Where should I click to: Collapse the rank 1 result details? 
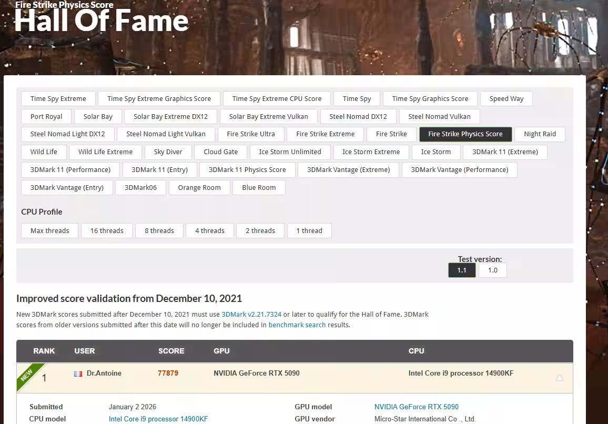(x=559, y=378)
